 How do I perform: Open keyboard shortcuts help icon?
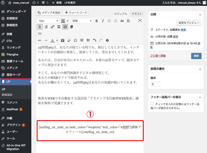(107, 40)
